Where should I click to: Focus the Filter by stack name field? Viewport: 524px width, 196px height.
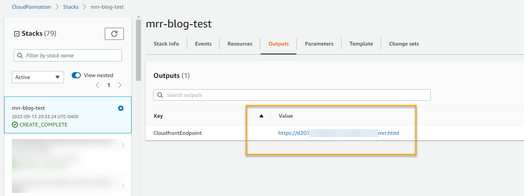coord(68,55)
